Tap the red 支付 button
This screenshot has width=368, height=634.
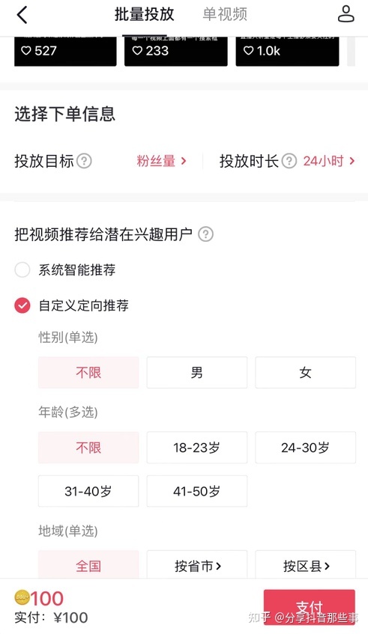(x=310, y=608)
